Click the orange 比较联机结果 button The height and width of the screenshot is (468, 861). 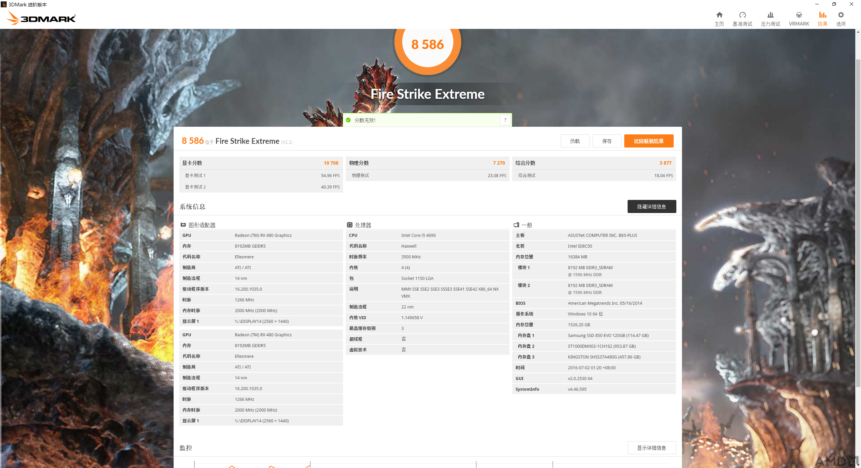(x=649, y=141)
